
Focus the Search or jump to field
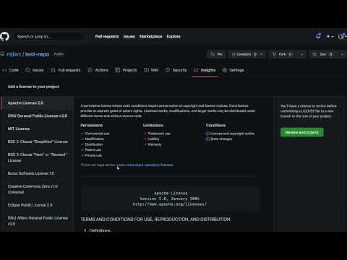click(51, 37)
